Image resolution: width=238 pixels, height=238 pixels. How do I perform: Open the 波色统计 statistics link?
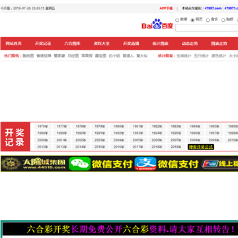click(x=219, y=56)
